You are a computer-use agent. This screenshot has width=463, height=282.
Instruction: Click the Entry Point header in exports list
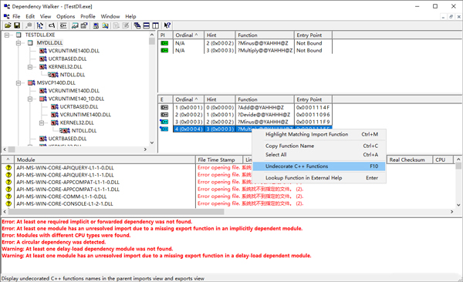tap(313, 99)
